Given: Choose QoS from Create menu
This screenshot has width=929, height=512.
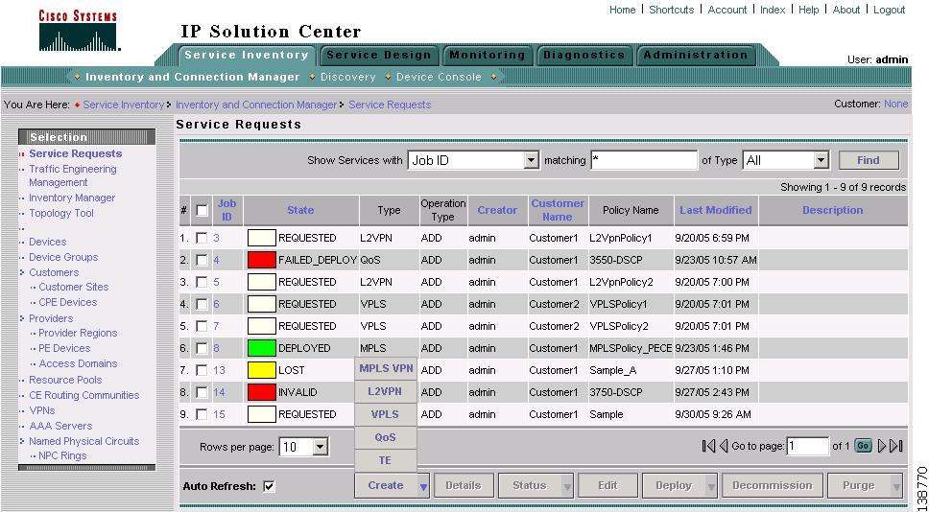Looking at the screenshot, I should click(386, 437).
